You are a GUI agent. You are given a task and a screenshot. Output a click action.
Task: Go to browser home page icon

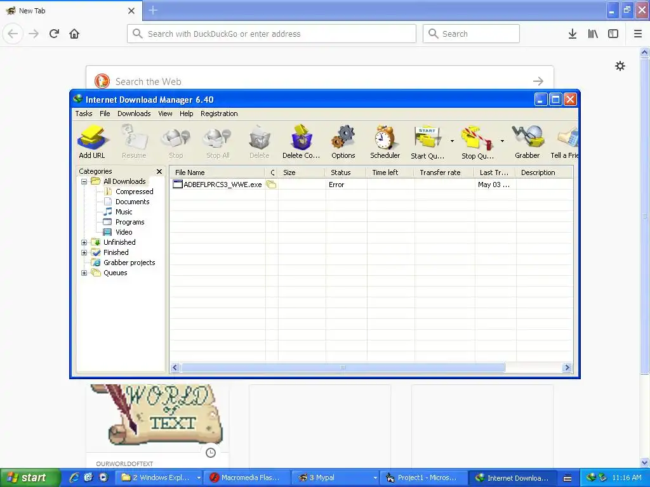coord(74,34)
